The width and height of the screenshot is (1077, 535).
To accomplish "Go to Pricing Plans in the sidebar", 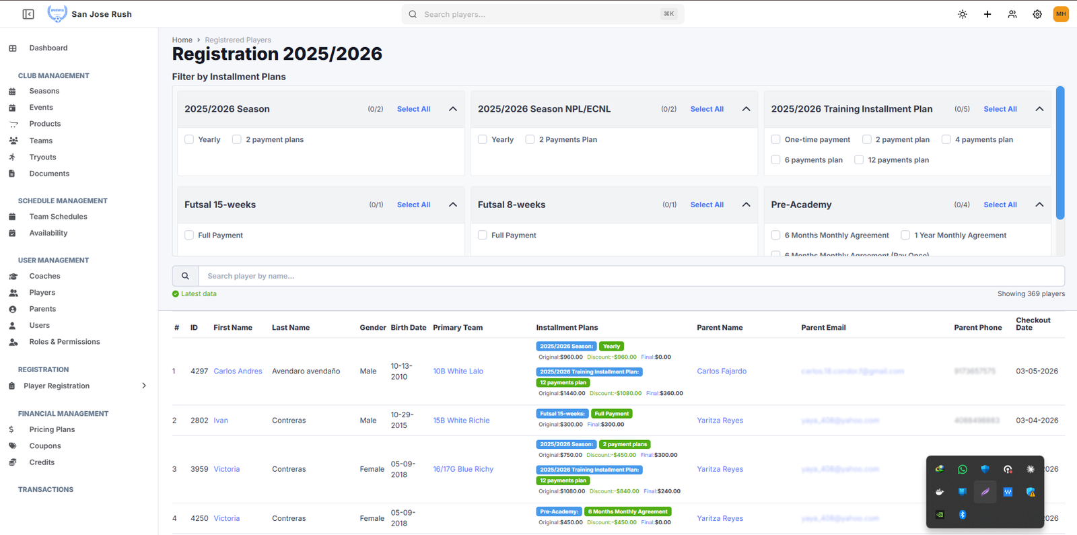I will (52, 429).
